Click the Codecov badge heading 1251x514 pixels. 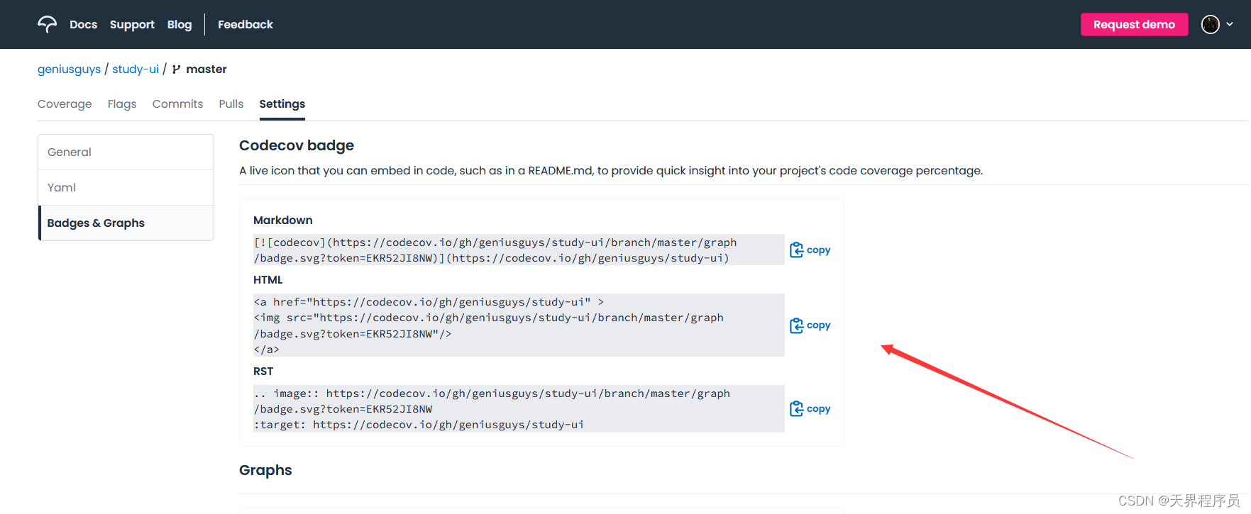(x=297, y=145)
